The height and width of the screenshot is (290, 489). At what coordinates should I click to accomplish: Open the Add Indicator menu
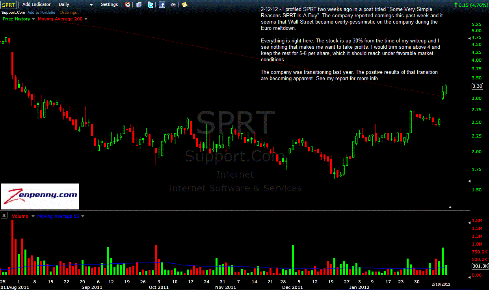(36, 4)
